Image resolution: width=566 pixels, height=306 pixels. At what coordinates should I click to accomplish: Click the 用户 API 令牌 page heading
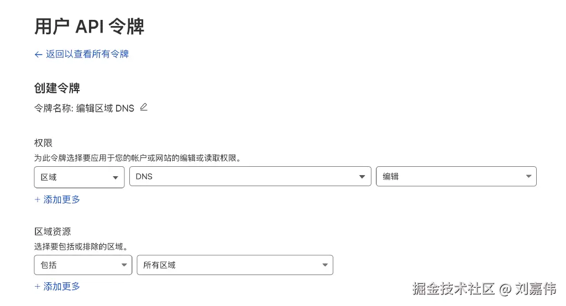[90, 26]
